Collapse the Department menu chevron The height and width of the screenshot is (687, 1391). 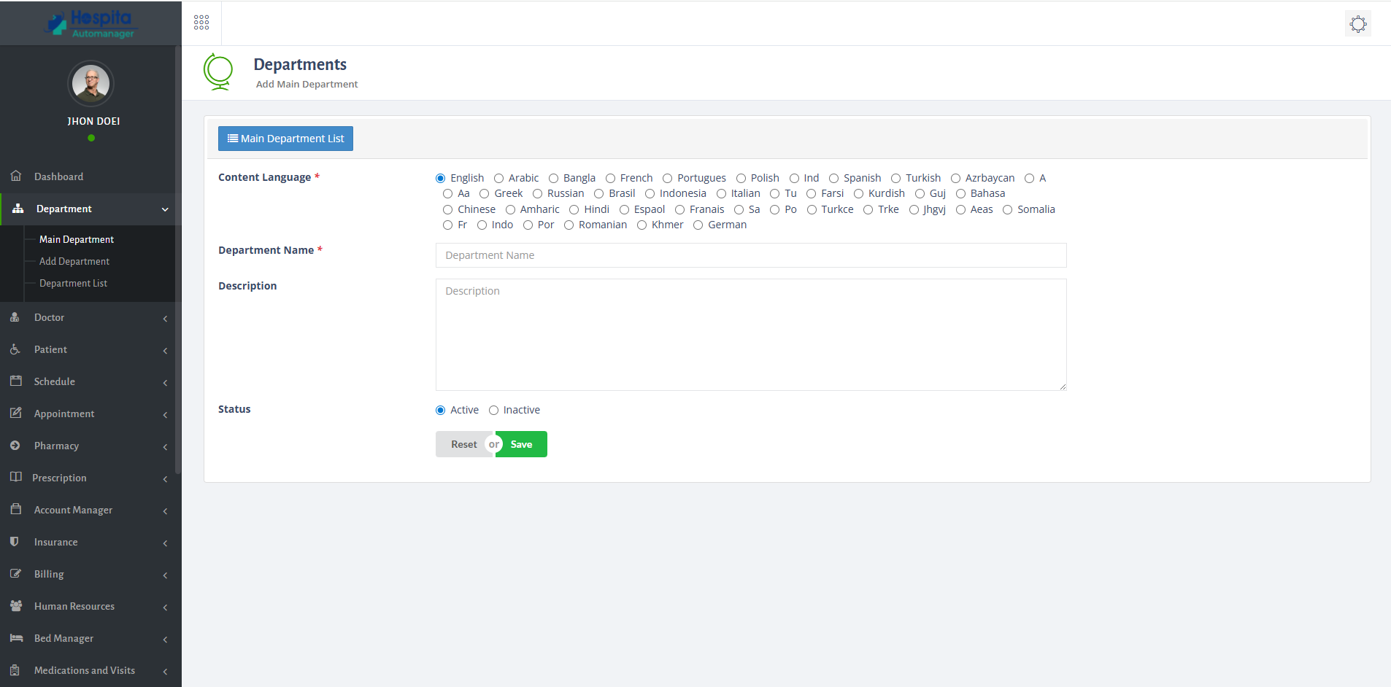point(166,209)
